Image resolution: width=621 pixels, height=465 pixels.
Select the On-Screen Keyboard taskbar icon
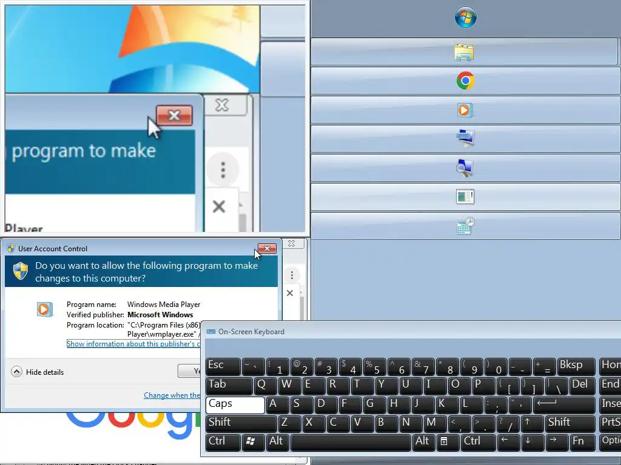[x=465, y=139]
